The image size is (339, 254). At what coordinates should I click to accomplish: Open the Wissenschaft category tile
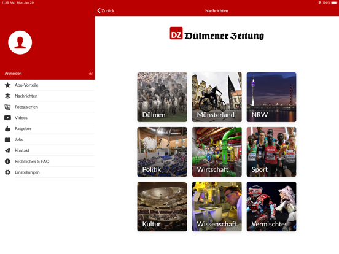point(217,207)
